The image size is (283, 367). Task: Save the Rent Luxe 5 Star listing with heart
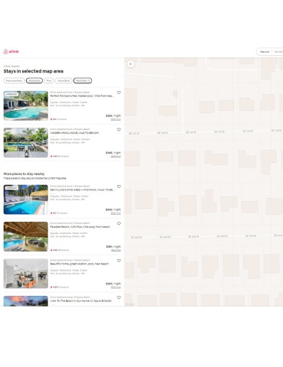pos(119,187)
